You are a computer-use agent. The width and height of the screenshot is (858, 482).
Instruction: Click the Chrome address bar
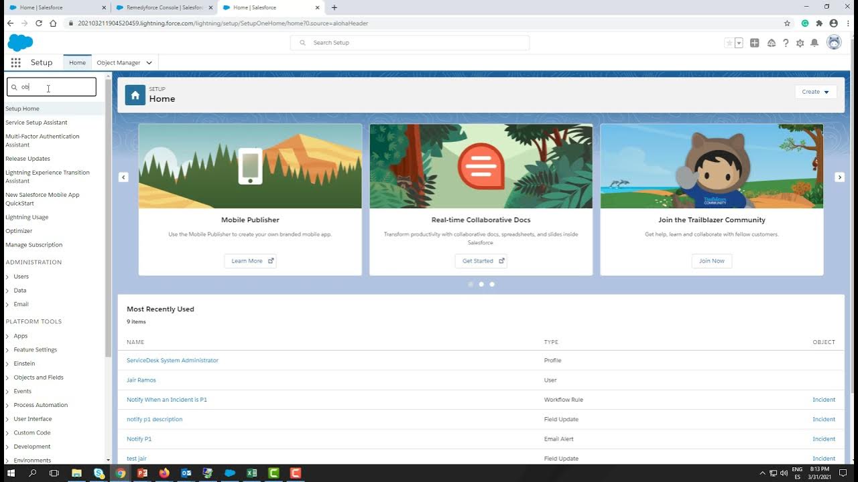pos(422,23)
